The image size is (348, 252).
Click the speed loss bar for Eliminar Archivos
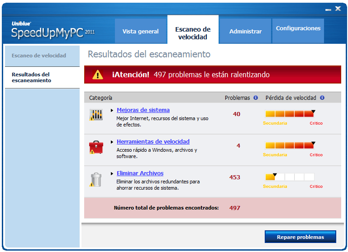(290, 177)
